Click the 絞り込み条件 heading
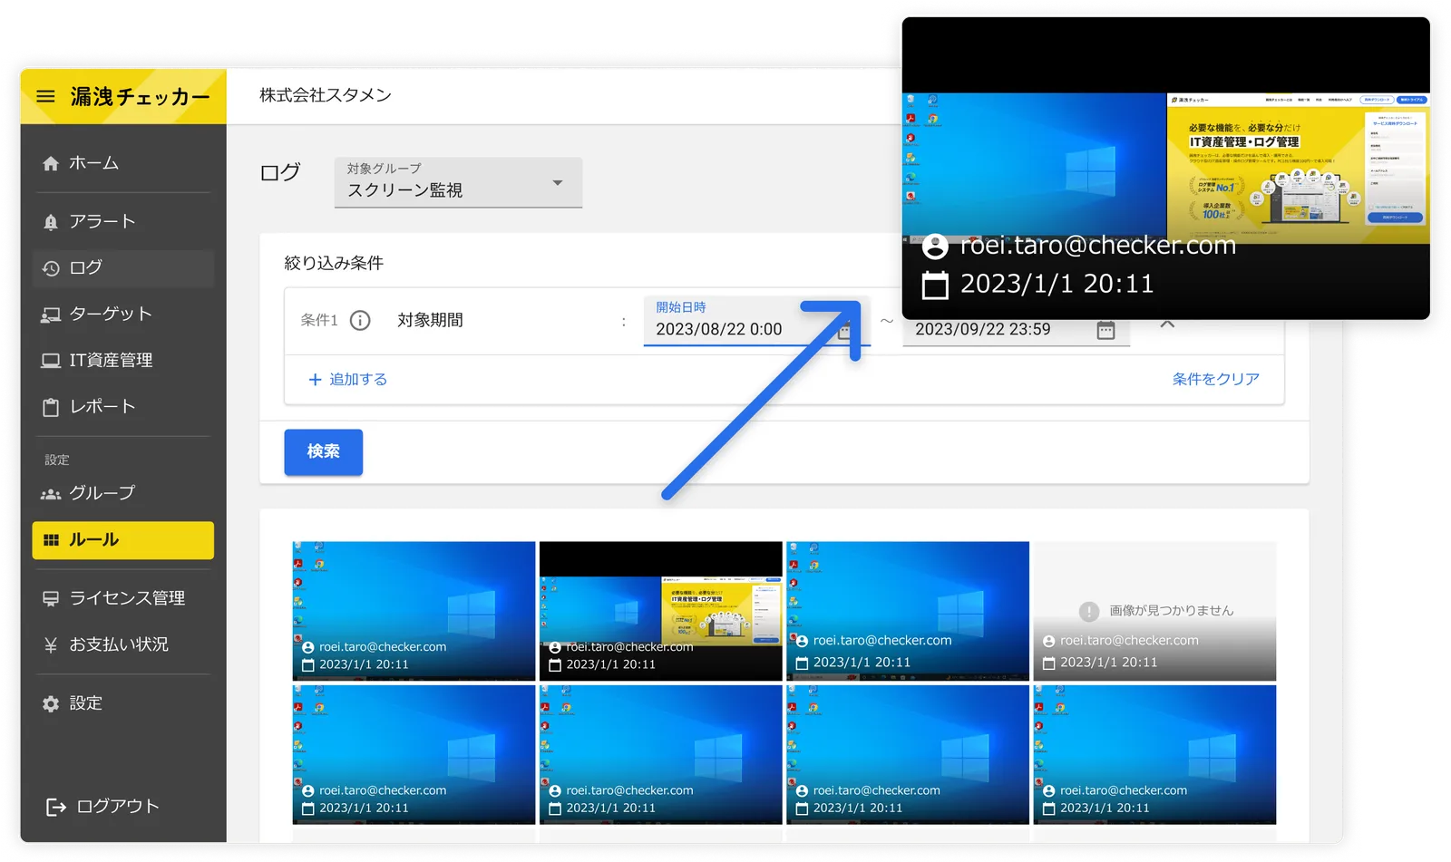The height and width of the screenshot is (862, 1451). click(334, 263)
